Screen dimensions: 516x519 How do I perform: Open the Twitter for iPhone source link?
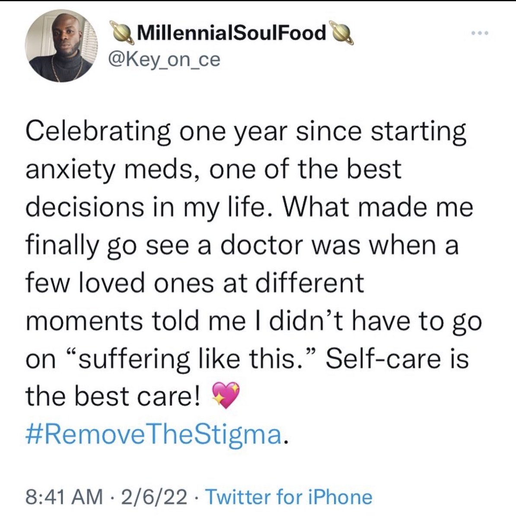[x=288, y=497]
